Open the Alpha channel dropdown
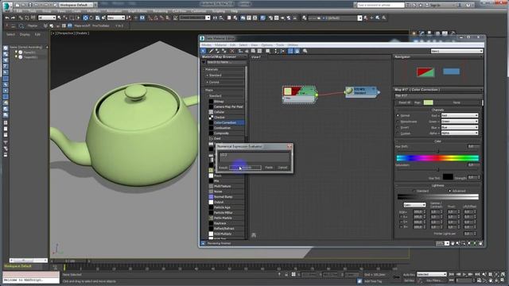The width and height of the screenshot is (509, 286). click(x=460, y=133)
